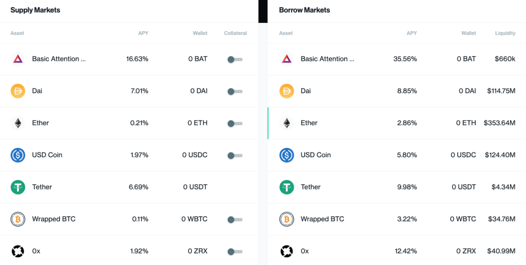The image size is (526, 265).
Task: Click the USD Coin icon in Borrow Markets
Action: tap(287, 155)
